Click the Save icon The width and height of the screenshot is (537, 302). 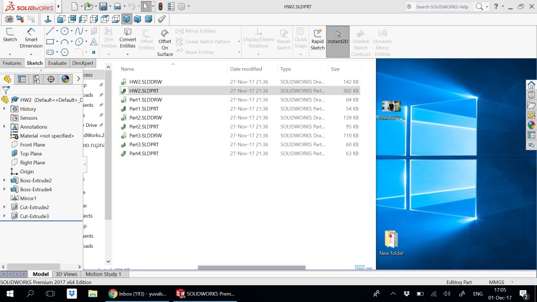(103, 6)
